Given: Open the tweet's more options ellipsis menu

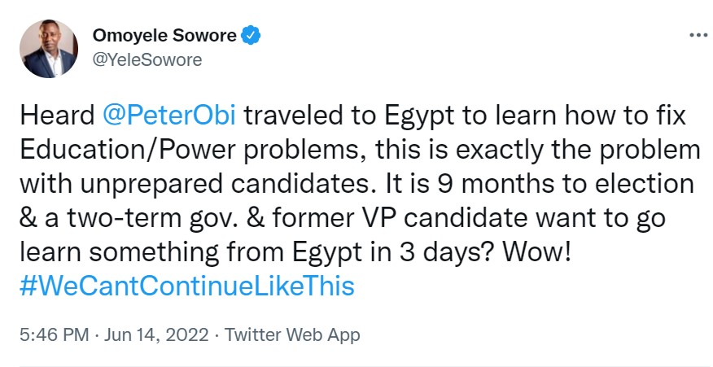Looking at the screenshot, I should 698,37.
